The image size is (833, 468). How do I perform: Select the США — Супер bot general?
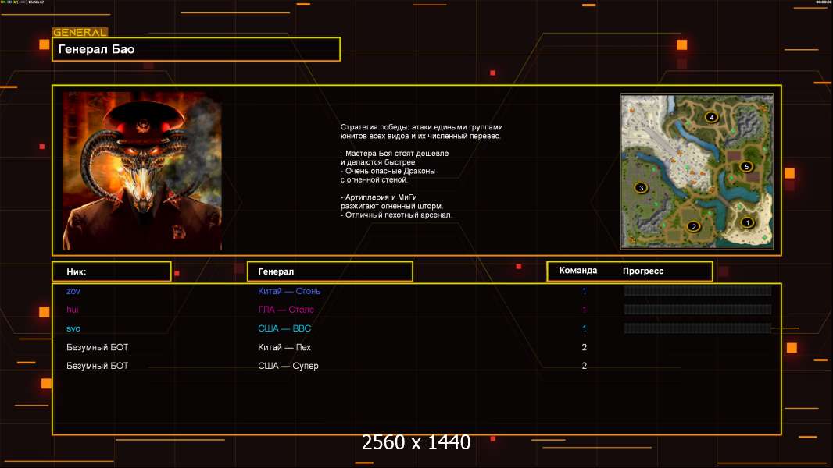pyautogui.click(x=288, y=366)
